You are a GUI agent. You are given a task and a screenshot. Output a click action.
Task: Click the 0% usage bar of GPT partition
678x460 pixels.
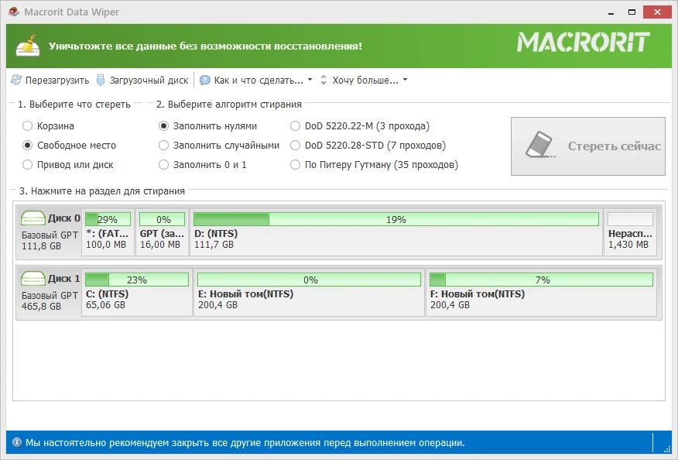(163, 219)
